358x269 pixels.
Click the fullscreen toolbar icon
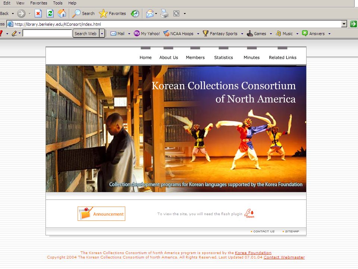pos(176,13)
